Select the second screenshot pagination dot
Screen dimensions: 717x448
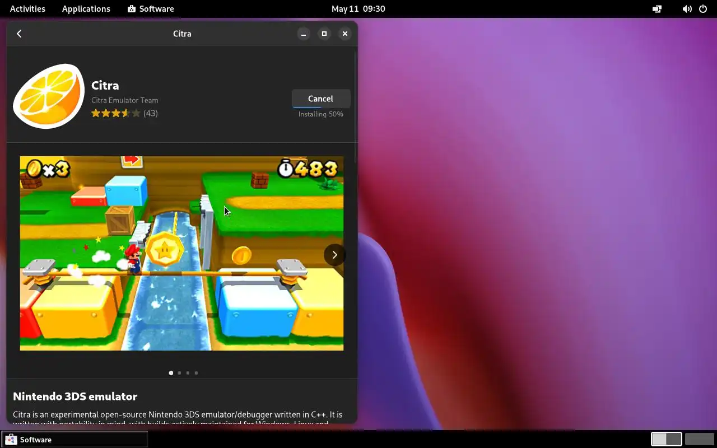click(x=179, y=373)
